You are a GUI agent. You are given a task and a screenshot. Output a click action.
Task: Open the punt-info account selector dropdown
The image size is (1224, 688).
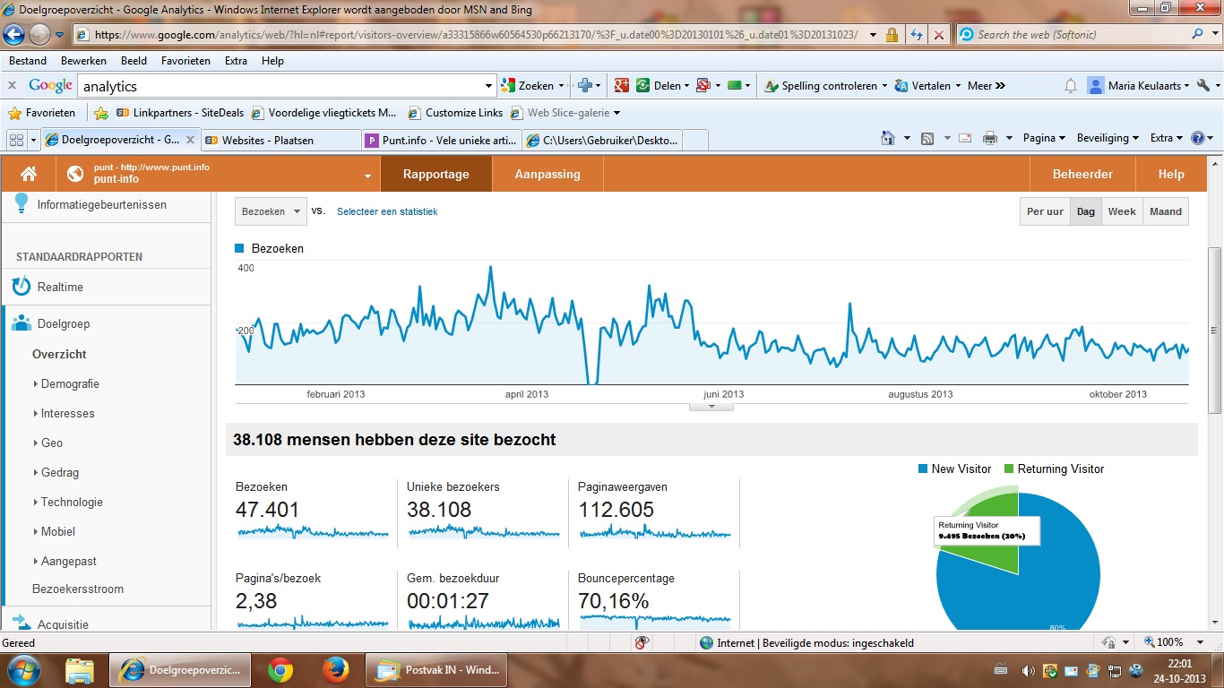click(x=367, y=176)
